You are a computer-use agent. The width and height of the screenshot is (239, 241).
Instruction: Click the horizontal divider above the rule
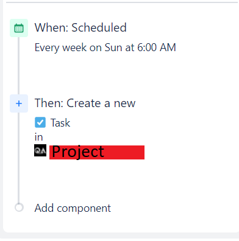123,2
